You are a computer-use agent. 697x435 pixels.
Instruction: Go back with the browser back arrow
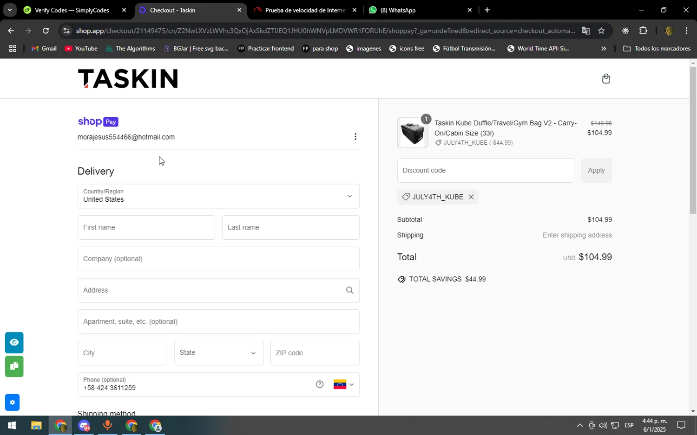tap(11, 31)
